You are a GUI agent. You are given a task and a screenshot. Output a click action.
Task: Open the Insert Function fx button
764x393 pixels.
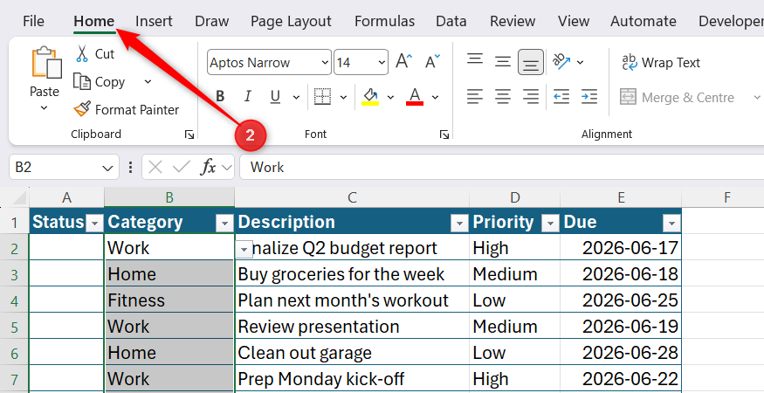(208, 168)
